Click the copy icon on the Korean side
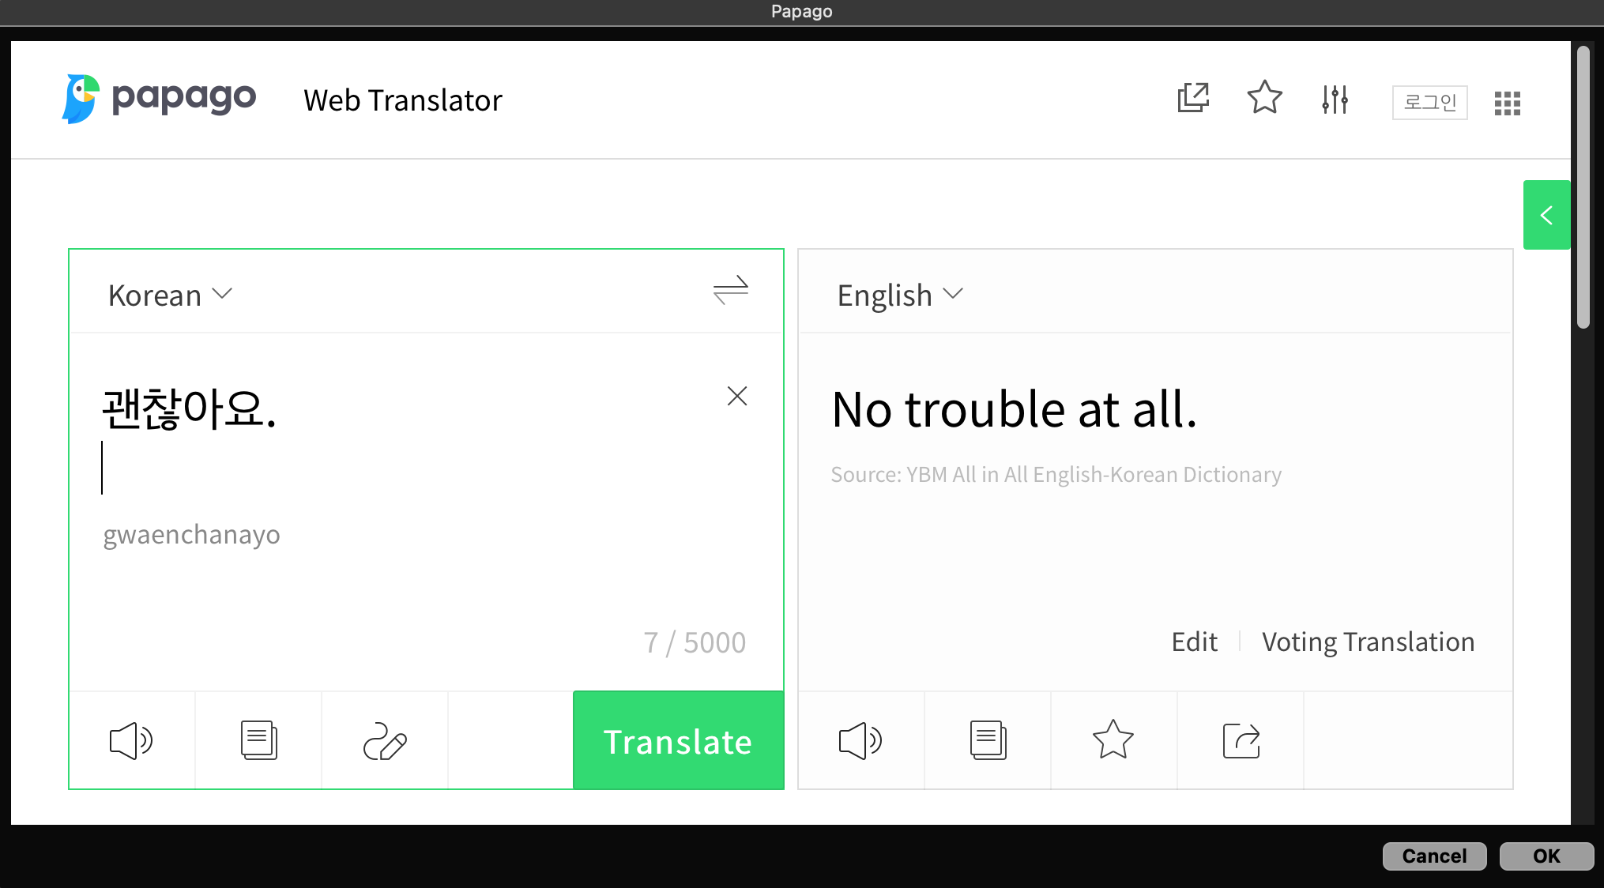Screen dimensions: 1604x888 [258, 740]
